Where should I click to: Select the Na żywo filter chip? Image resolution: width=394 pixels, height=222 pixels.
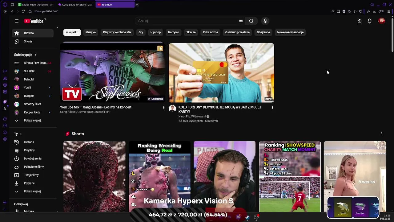point(173,32)
